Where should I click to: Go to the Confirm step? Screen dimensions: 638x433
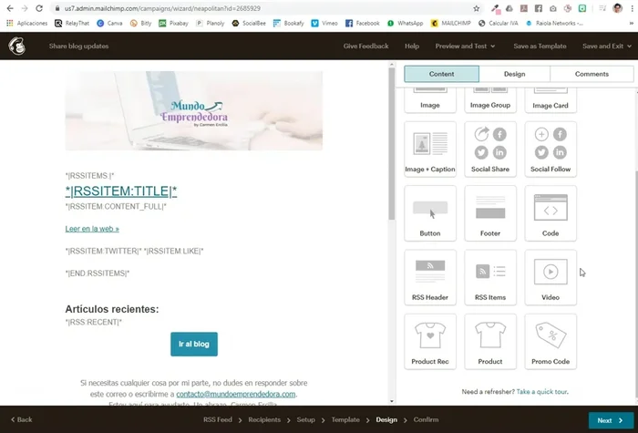426,419
